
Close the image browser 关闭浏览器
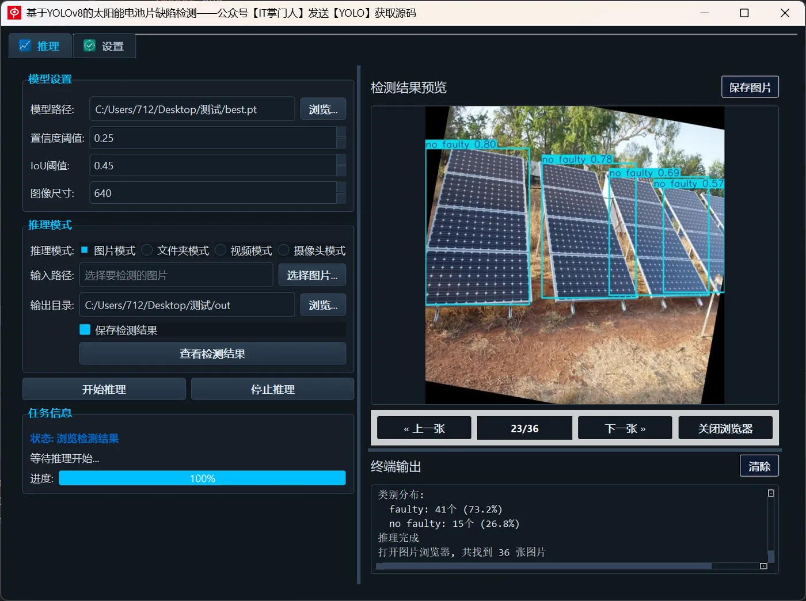(725, 428)
